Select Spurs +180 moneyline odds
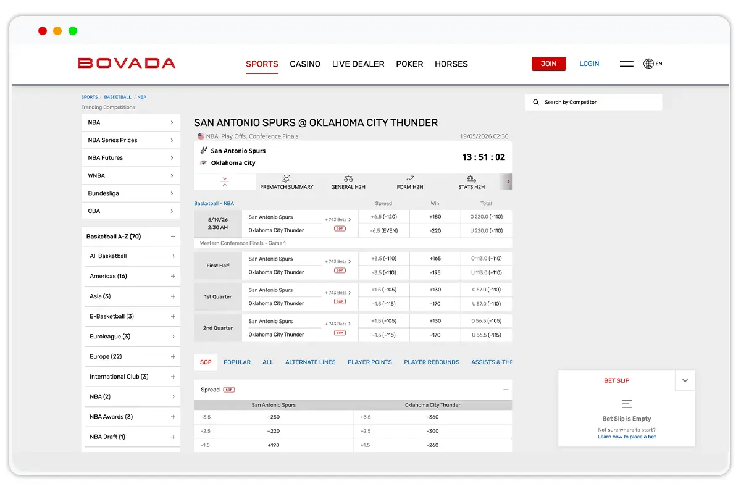Screen dimensions: 741x494 (435, 217)
